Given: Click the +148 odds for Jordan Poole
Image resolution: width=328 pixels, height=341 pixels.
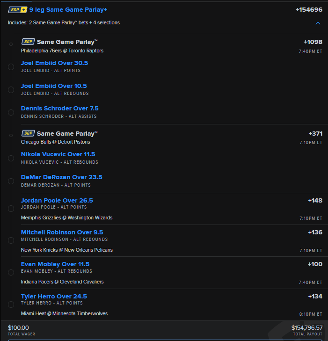Looking at the screenshot, I should tap(315, 201).
